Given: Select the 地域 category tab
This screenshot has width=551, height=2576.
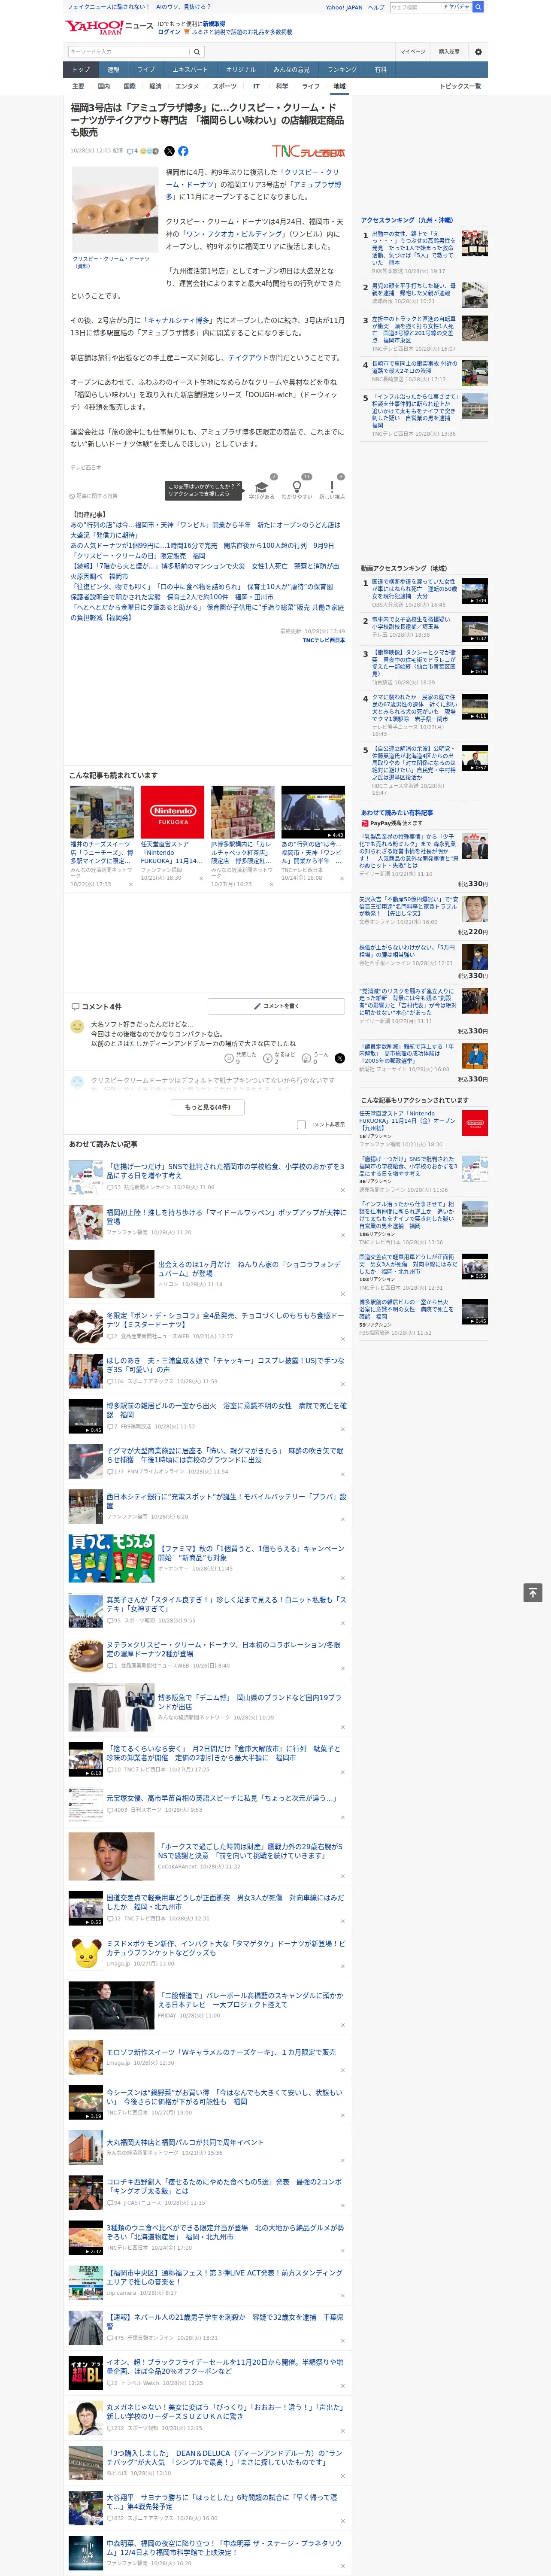Looking at the screenshot, I should pyautogui.click(x=339, y=86).
